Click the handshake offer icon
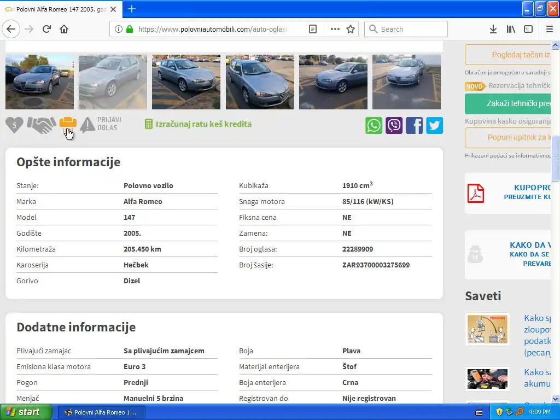This screenshot has height=420, width=560. tap(42, 125)
